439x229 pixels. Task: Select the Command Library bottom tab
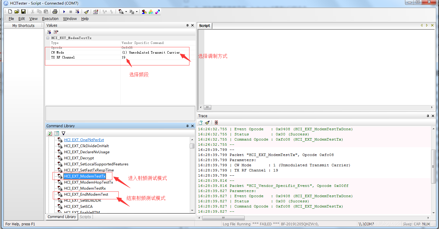click(62, 217)
